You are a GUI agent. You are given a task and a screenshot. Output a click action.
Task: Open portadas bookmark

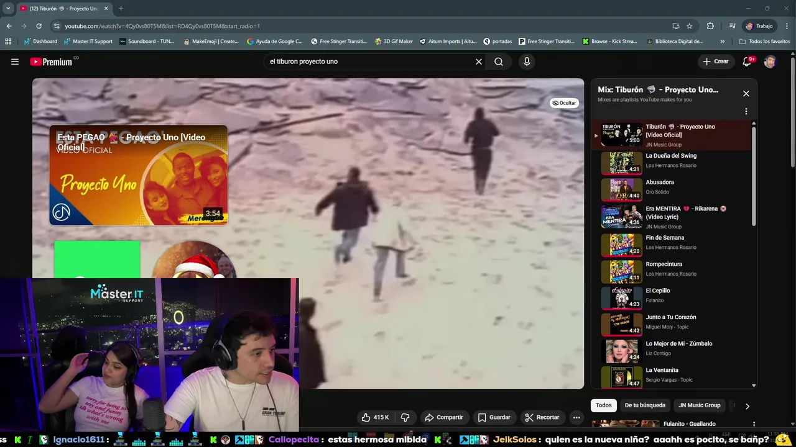click(x=497, y=42)
